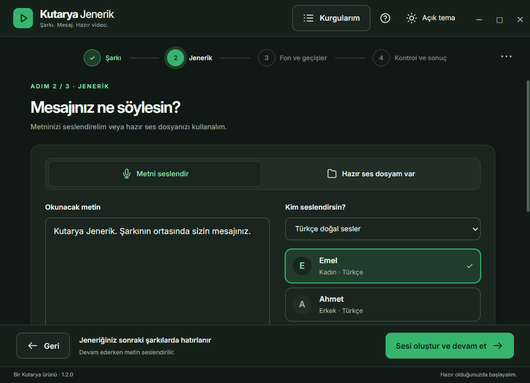Select the Emel voice card
Screen dimensions: 530x383
pos(383,266)
